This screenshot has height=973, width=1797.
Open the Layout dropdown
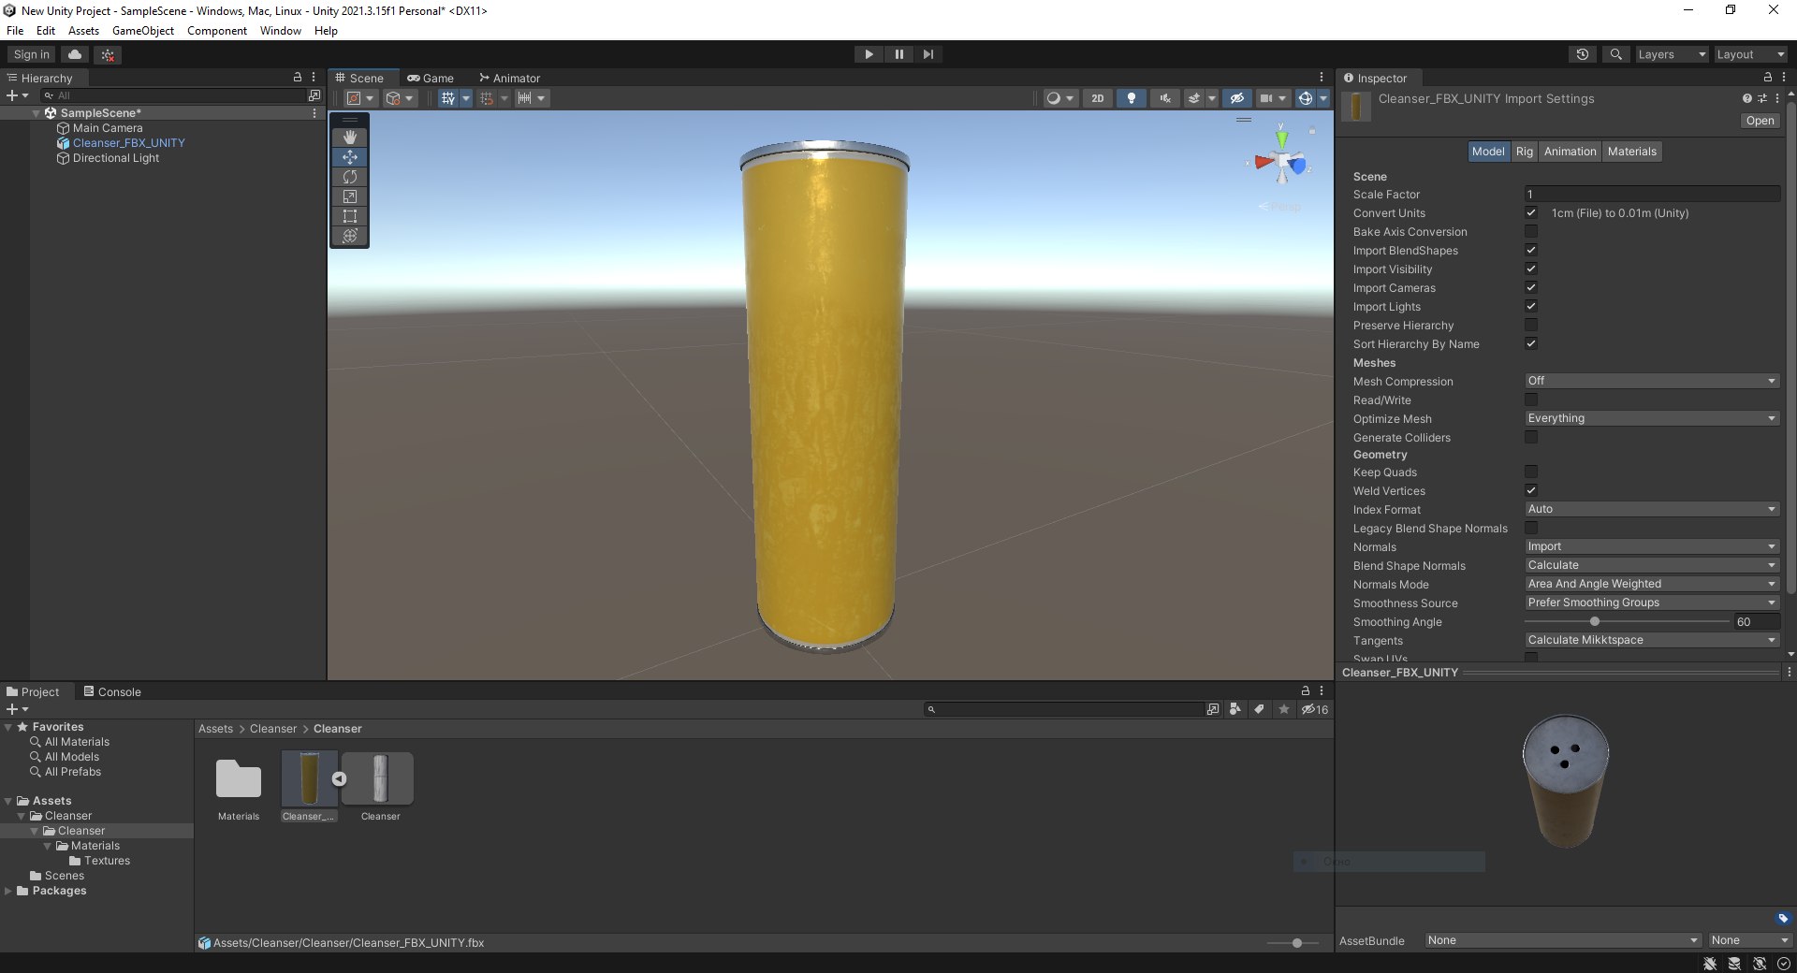pyautogui.click(x=1750, y=54)
